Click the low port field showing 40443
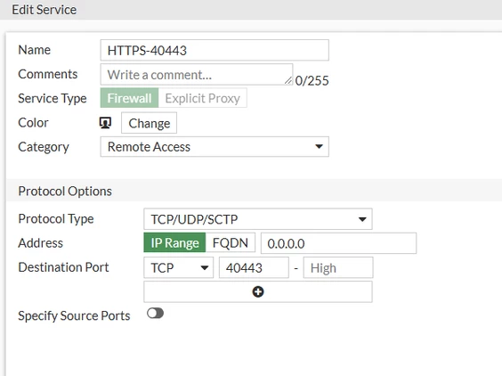The height and width of the screenshot is (376, 502). (x=254, y=267)
